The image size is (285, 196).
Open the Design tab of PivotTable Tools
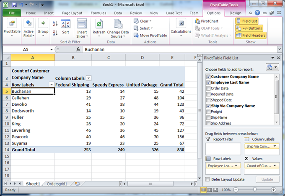click(x=236, y=13)
